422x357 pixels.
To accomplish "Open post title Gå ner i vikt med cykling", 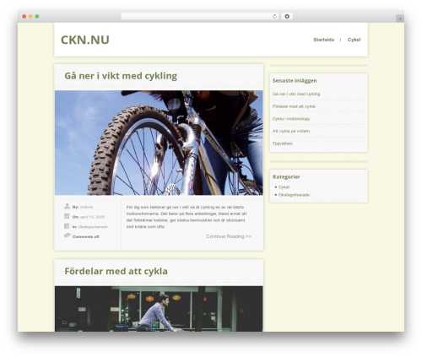I will 121,76.
